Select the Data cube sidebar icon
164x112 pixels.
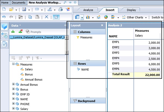pos(4,26)
